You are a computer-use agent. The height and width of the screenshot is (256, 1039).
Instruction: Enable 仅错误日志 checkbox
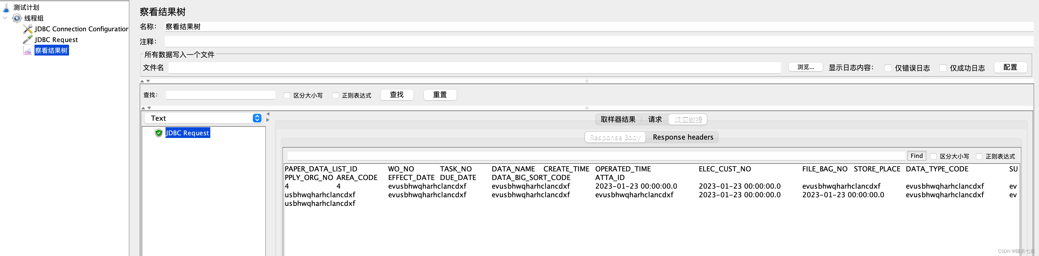tap(888, 68)
